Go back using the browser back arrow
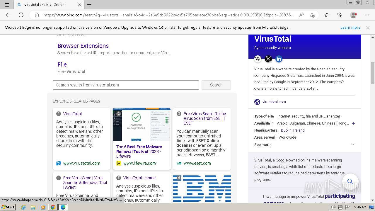The image size is (375, 211). click(8, 15)
